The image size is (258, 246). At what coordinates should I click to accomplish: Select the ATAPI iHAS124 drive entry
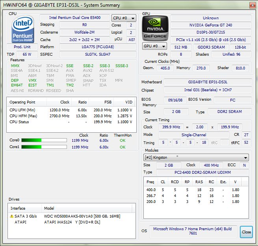coord(72,222)
